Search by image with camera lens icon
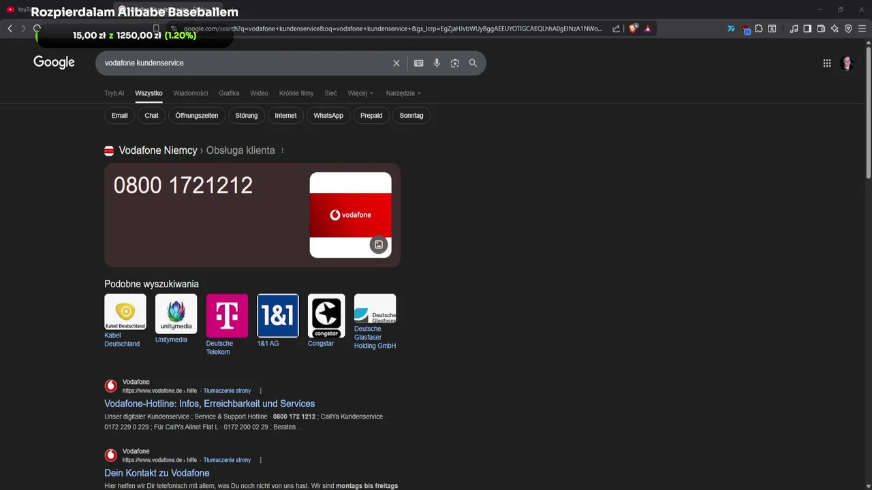The image size is (872, 490). tap(455, 63)
